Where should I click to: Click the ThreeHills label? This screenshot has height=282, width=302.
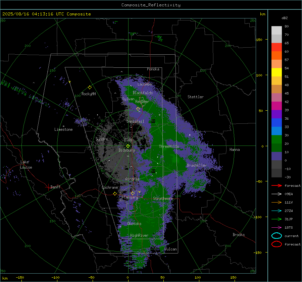[x=169, y=147]
